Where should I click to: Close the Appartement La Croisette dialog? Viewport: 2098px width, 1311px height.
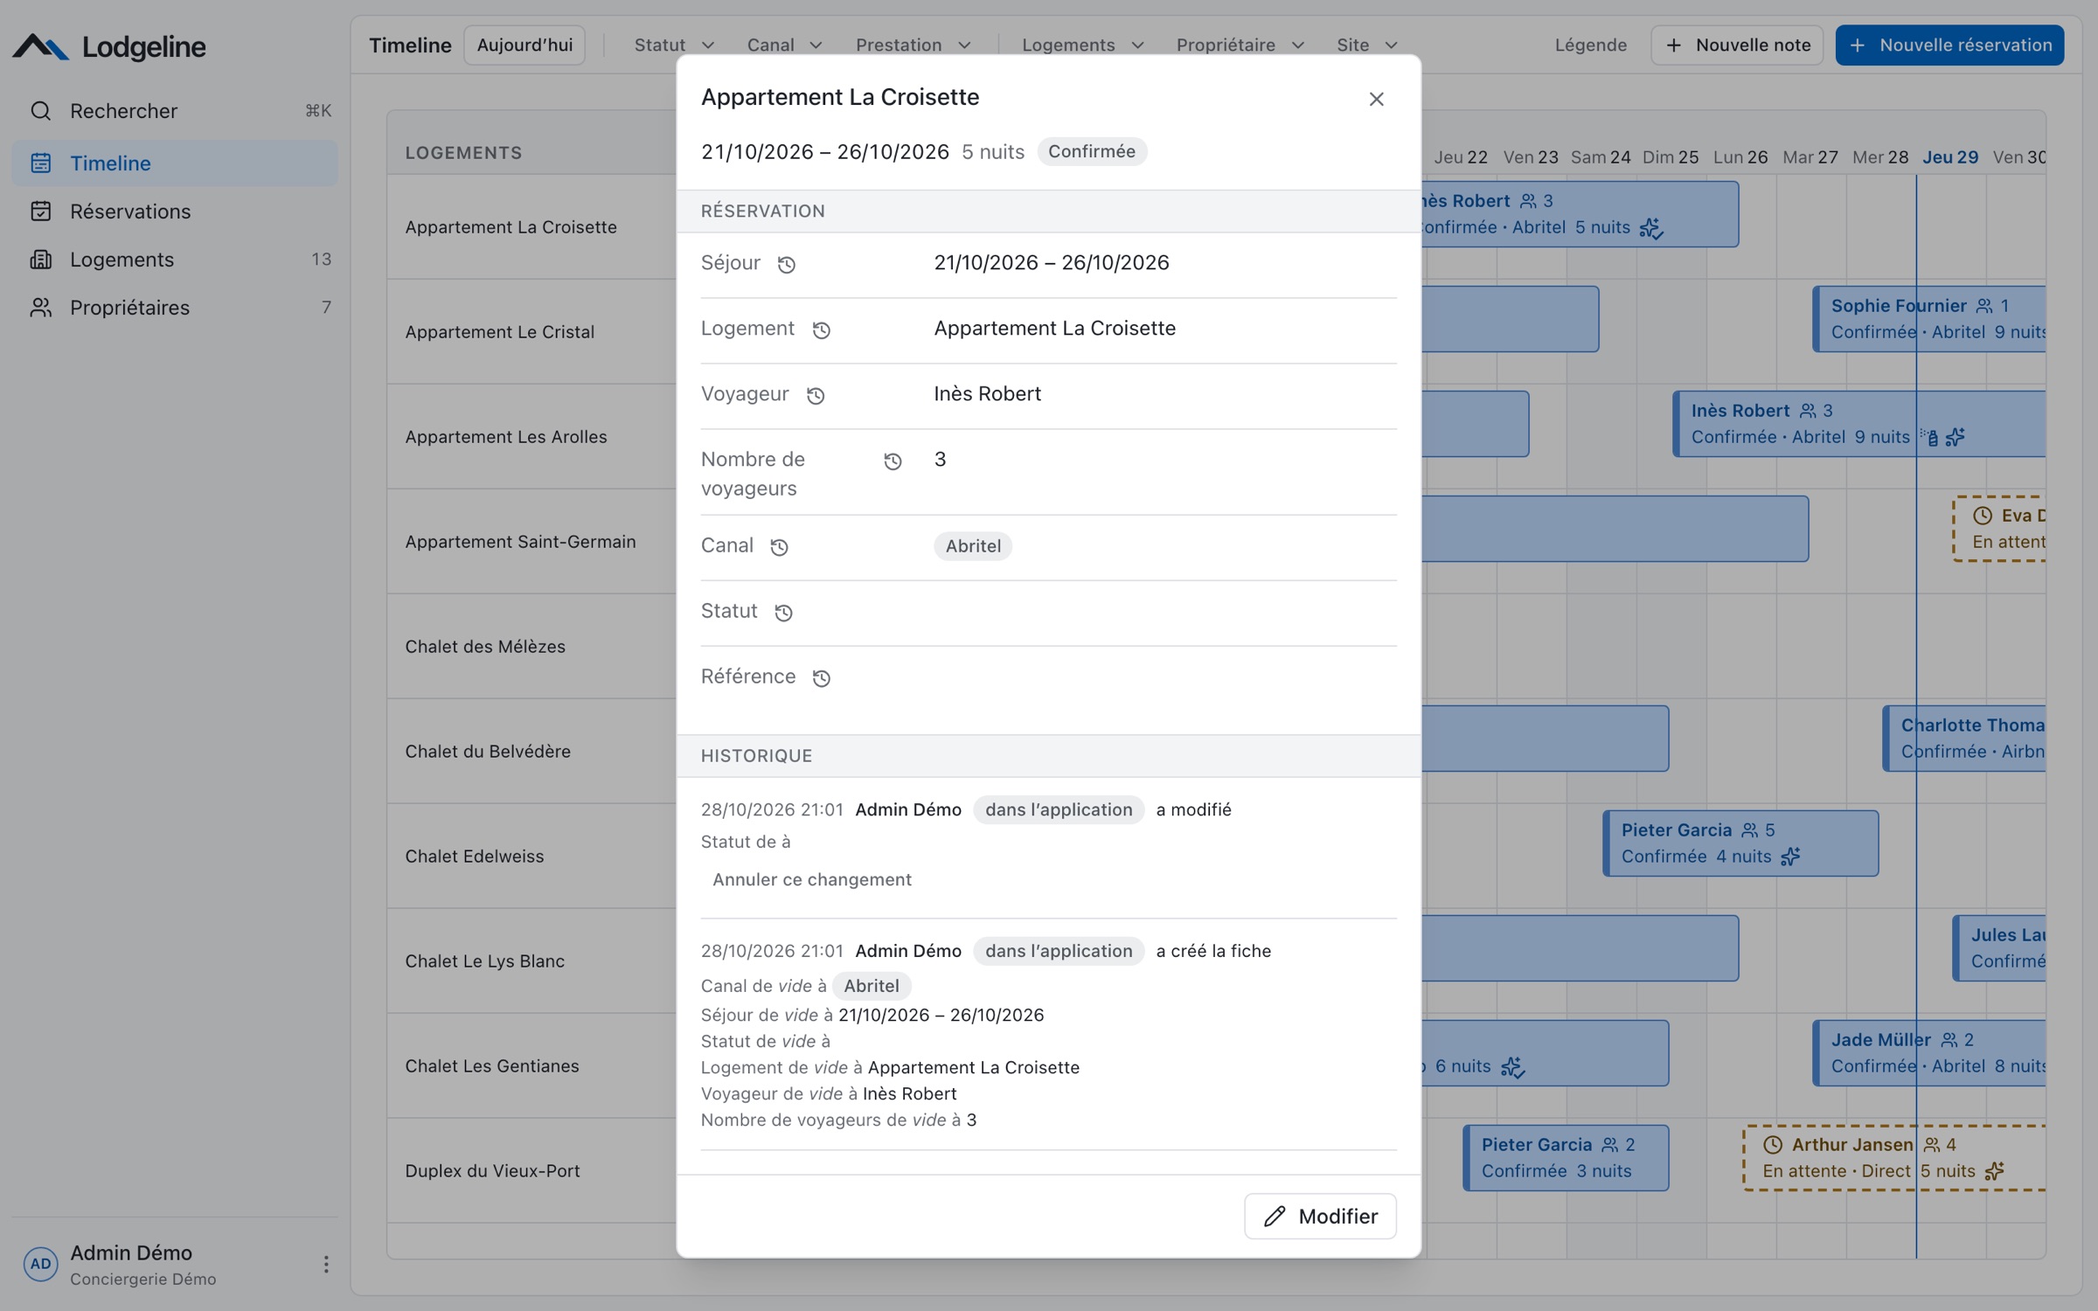pyautogui.click(x=1376, y=99)
